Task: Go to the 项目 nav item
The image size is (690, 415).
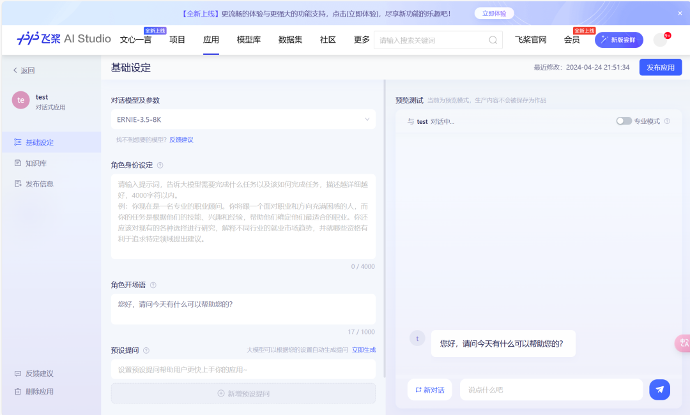Action: click(x=178, y=40)
